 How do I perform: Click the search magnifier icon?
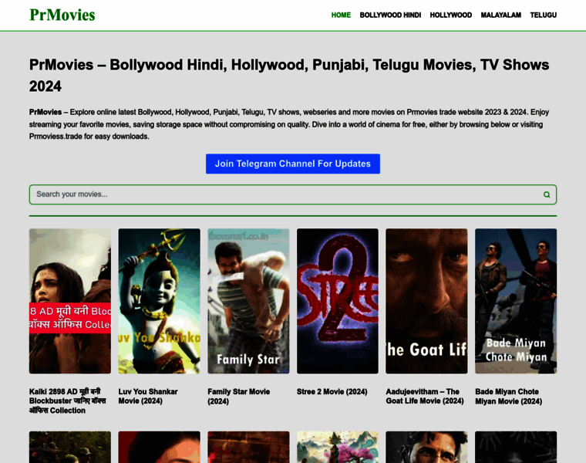point(547,194)
